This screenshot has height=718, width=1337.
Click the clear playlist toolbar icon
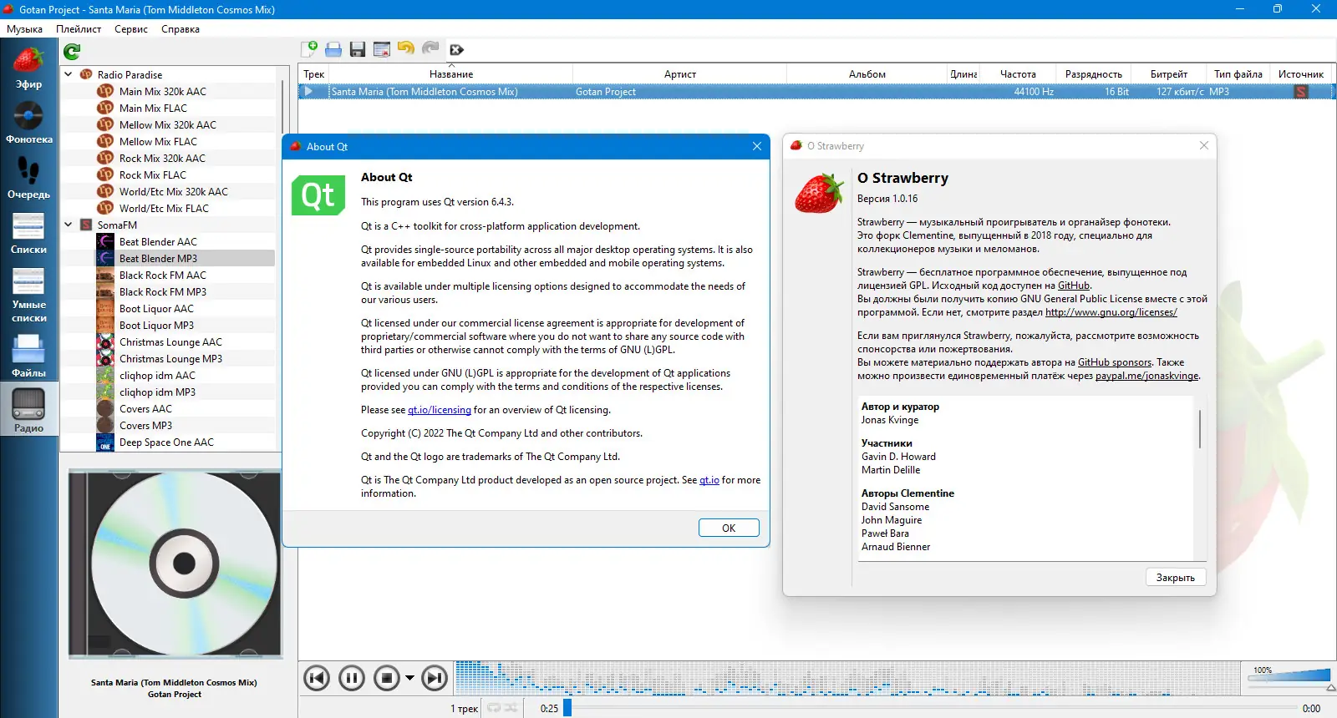coord(382,49)
